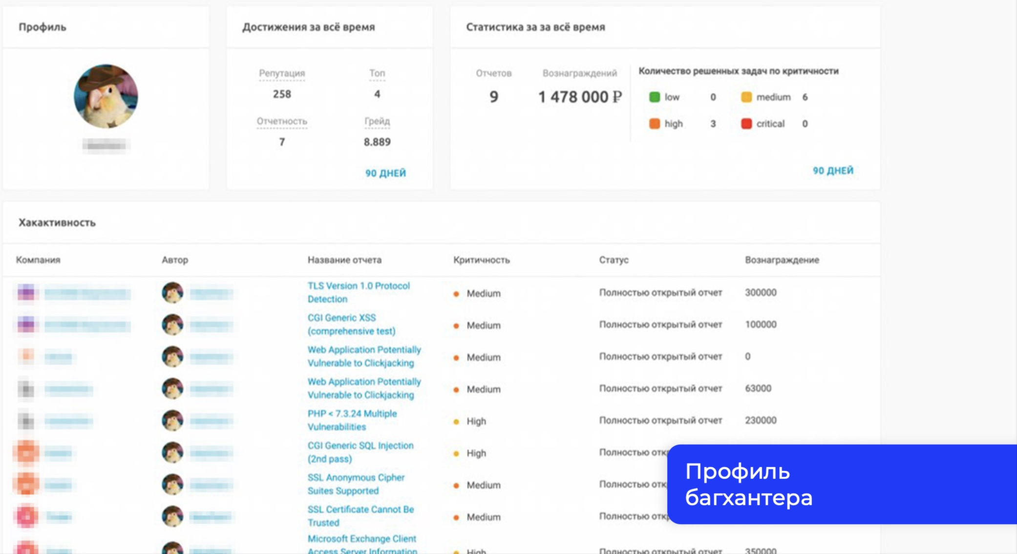Click the parrot profile avatar picture
Image resolution: width=1017 pixels, height=554 pixels.
point(106,96)
